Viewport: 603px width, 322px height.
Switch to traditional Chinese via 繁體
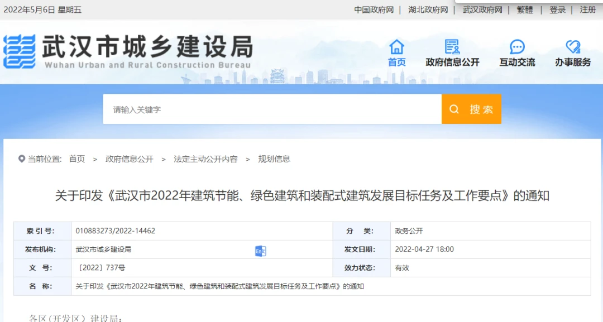(x=525, y=10)
